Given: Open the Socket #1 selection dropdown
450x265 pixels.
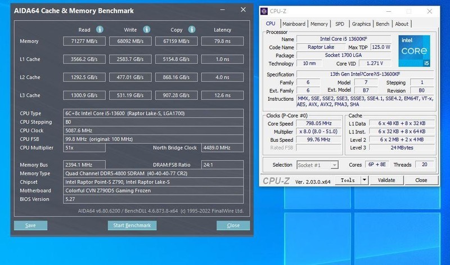Looking at the screenshot, I should [x=317, y=165].
